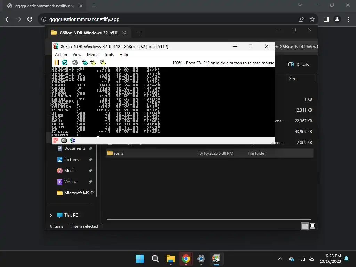Send Ctrl+Alt+Del via toolbar icon
This screenshot has width=356, height=267.
(x=85, y=63)
